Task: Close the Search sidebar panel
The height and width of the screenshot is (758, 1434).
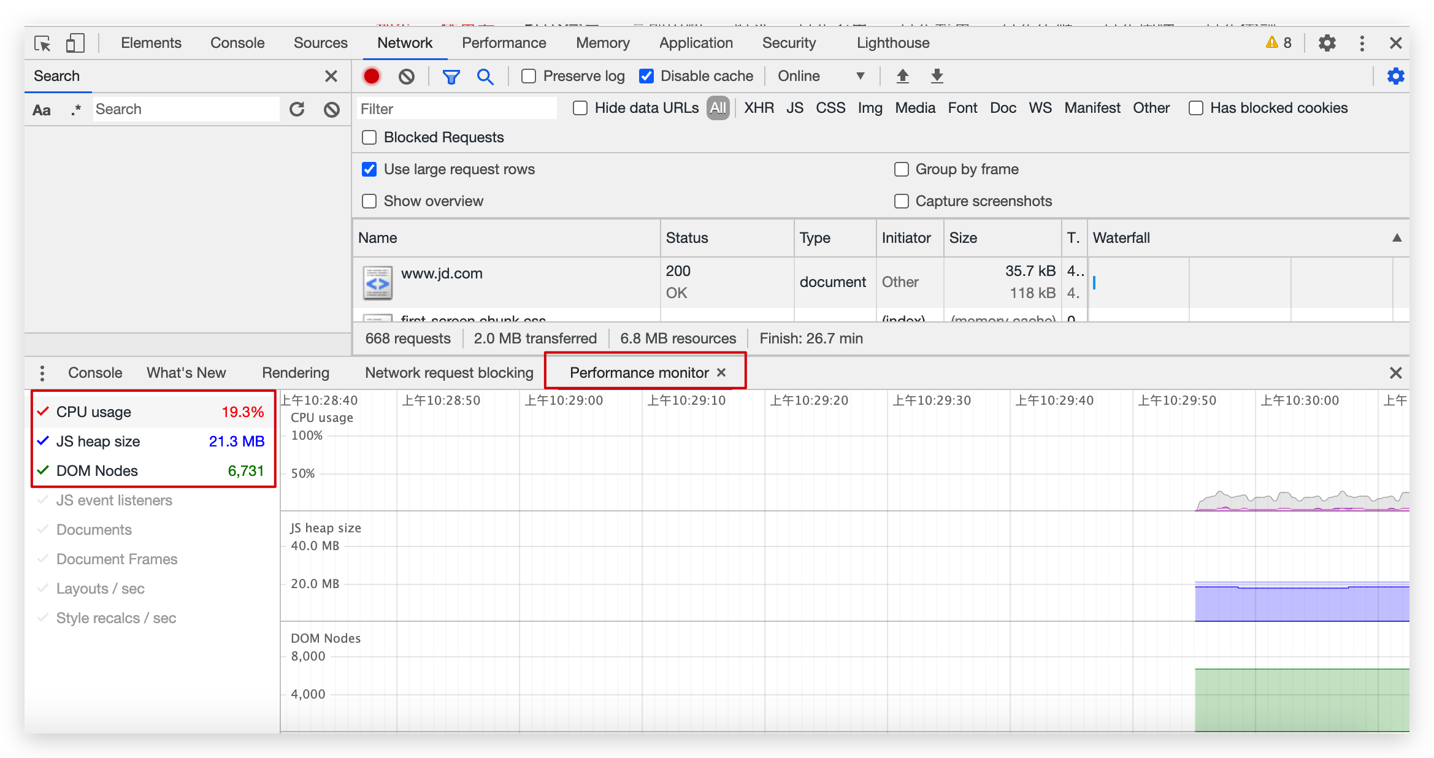Action: pyautogui.click(x=331, y=76)
